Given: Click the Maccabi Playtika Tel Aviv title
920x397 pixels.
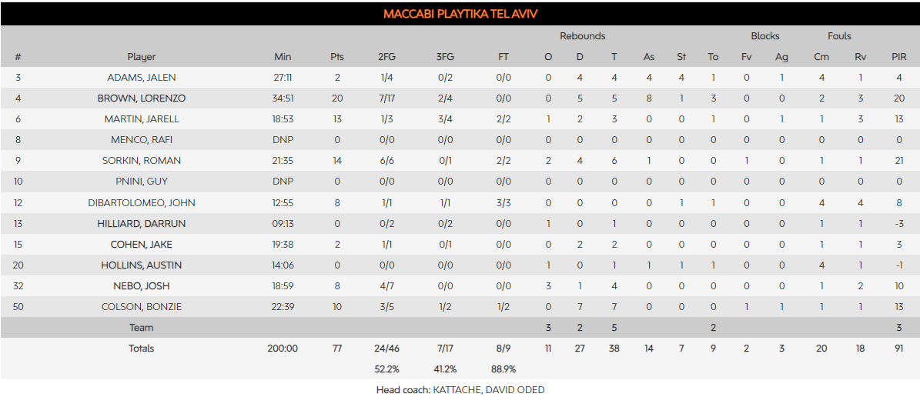Looking at the screenshot, I should (460, 15).
